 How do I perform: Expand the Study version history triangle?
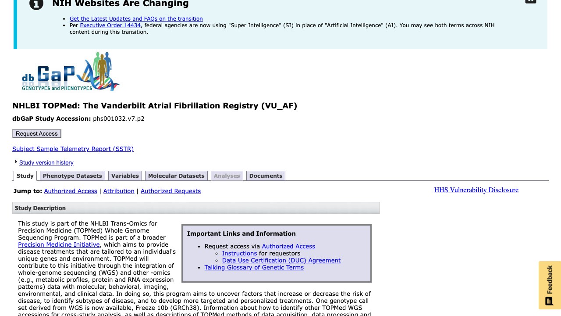coord(16,162)
